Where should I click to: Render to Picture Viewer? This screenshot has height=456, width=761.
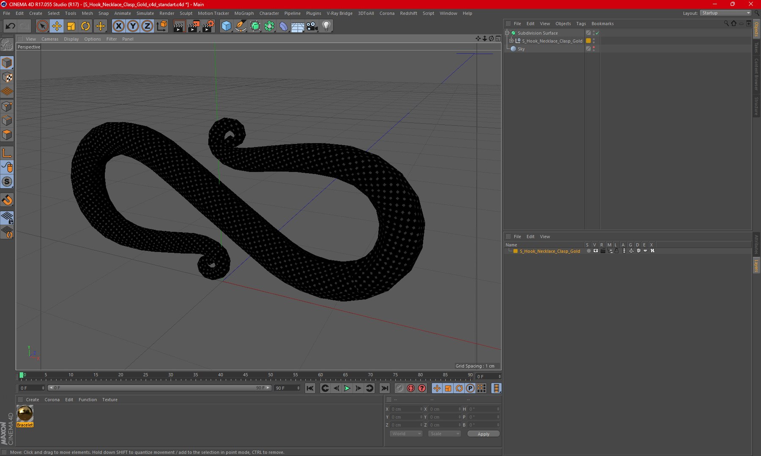pos(193,26)
